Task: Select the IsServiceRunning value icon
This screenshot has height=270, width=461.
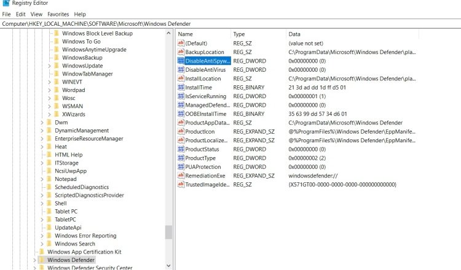Action: pos(181,96)
